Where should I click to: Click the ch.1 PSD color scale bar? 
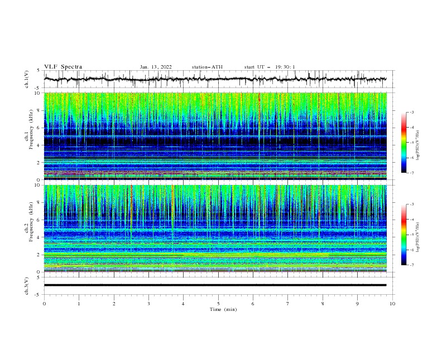point(403,142)
